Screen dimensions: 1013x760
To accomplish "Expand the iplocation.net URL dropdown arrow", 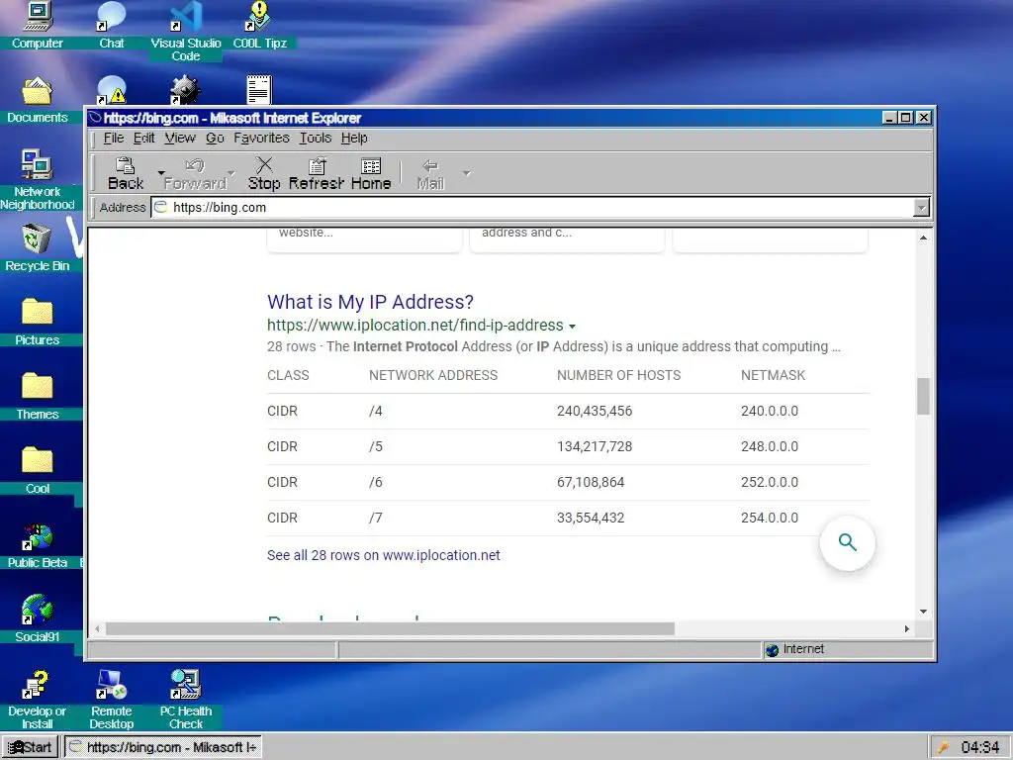I will click(x=573, y=327).
